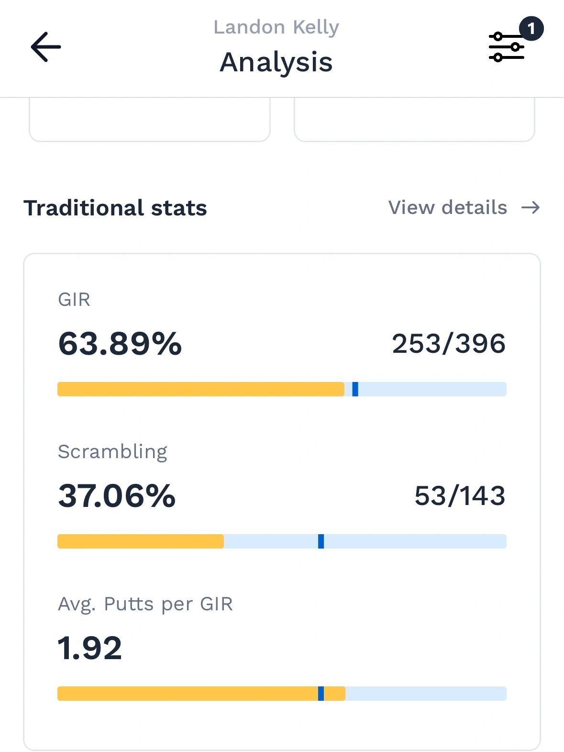Click the Avg. Putts per GIR label
The height and width of the screenshot is (752, 564).
click(x=145, y=604)
